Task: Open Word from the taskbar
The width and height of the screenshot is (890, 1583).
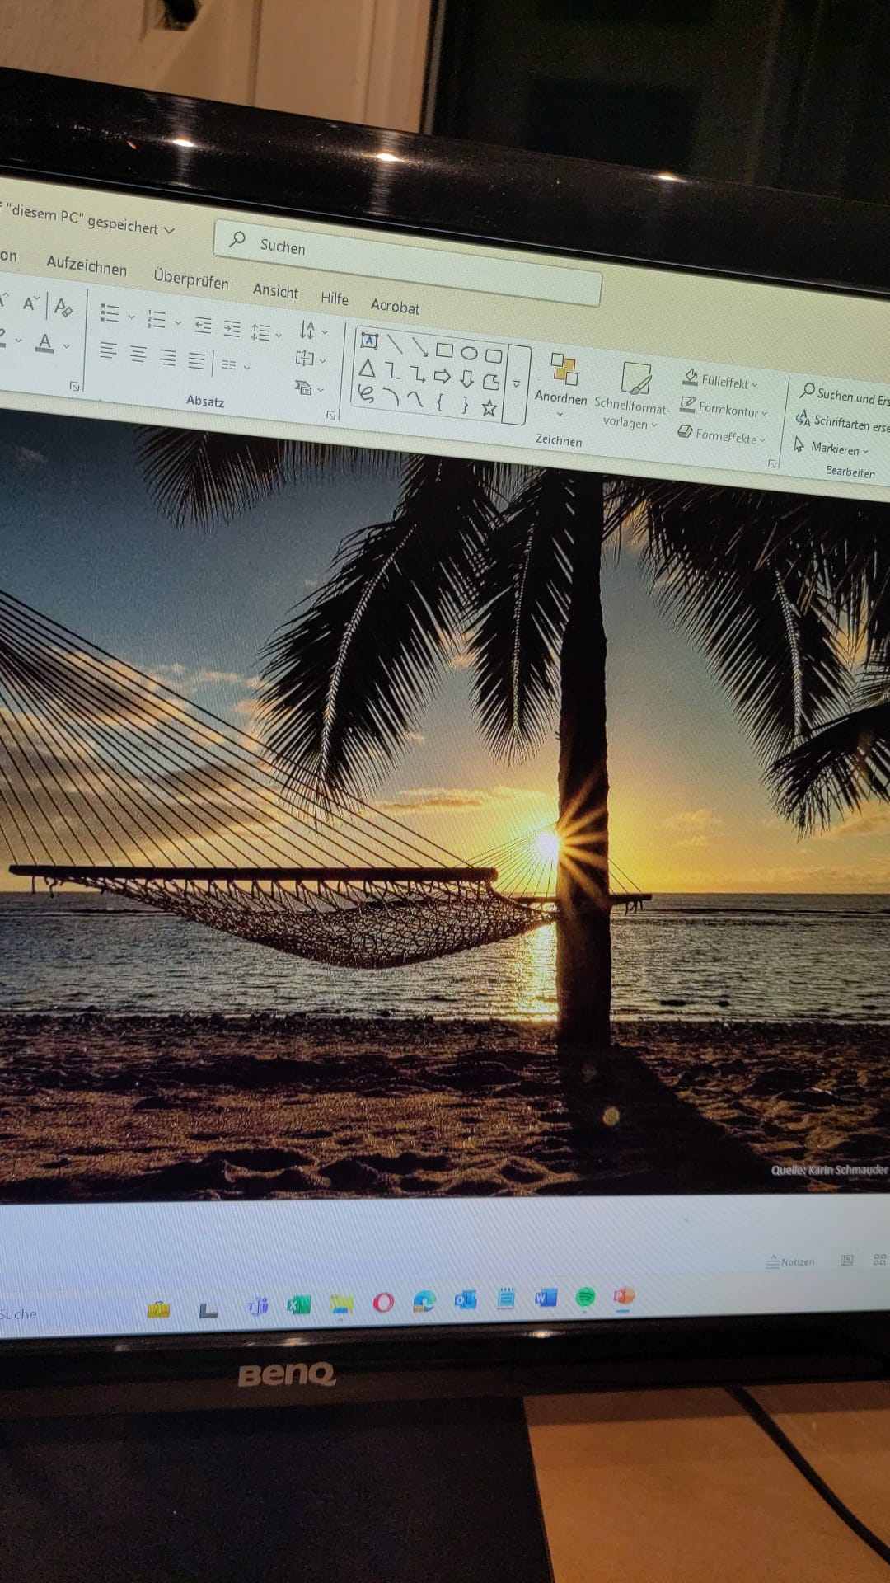Action: [x=545, y=1298]
